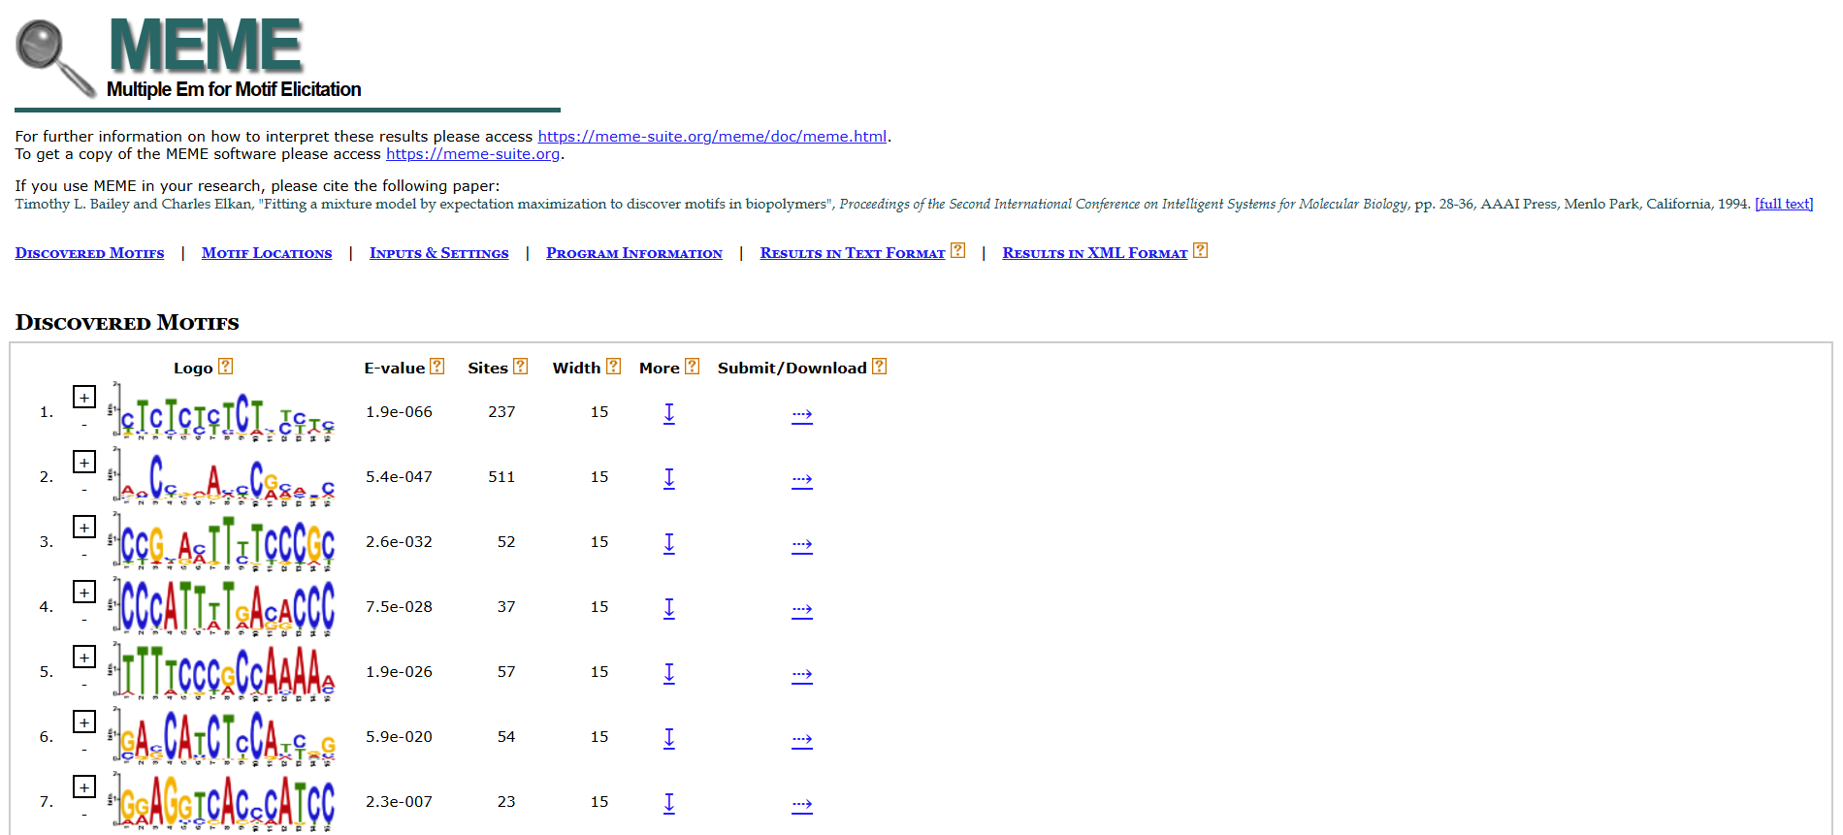Click the Submit/Download arrow for motif 3
The image size is (1843, 835).
point(802,544)
